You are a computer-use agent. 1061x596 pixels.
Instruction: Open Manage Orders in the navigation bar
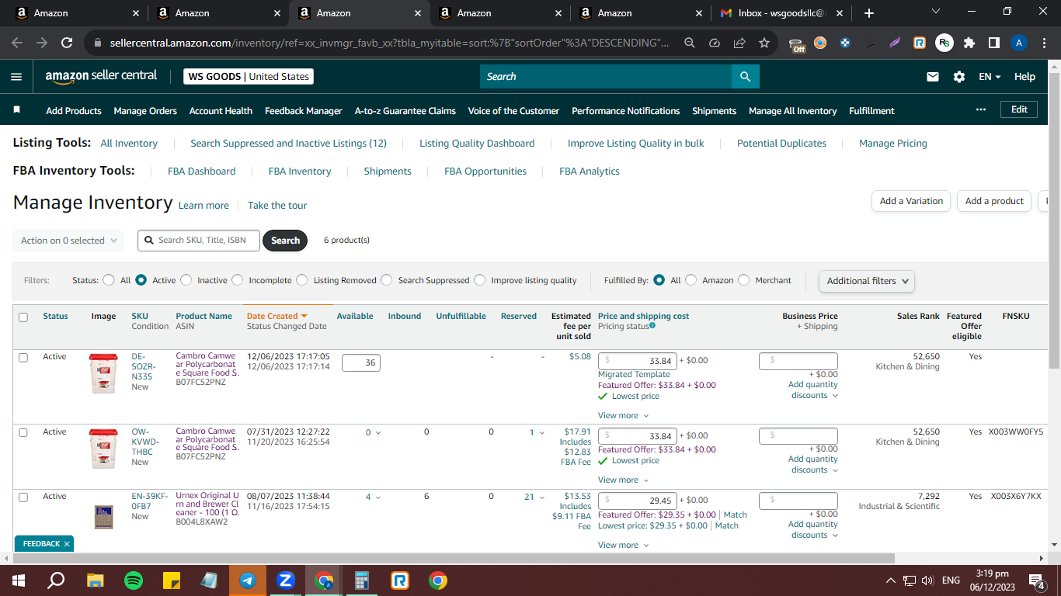click(145, 111)
